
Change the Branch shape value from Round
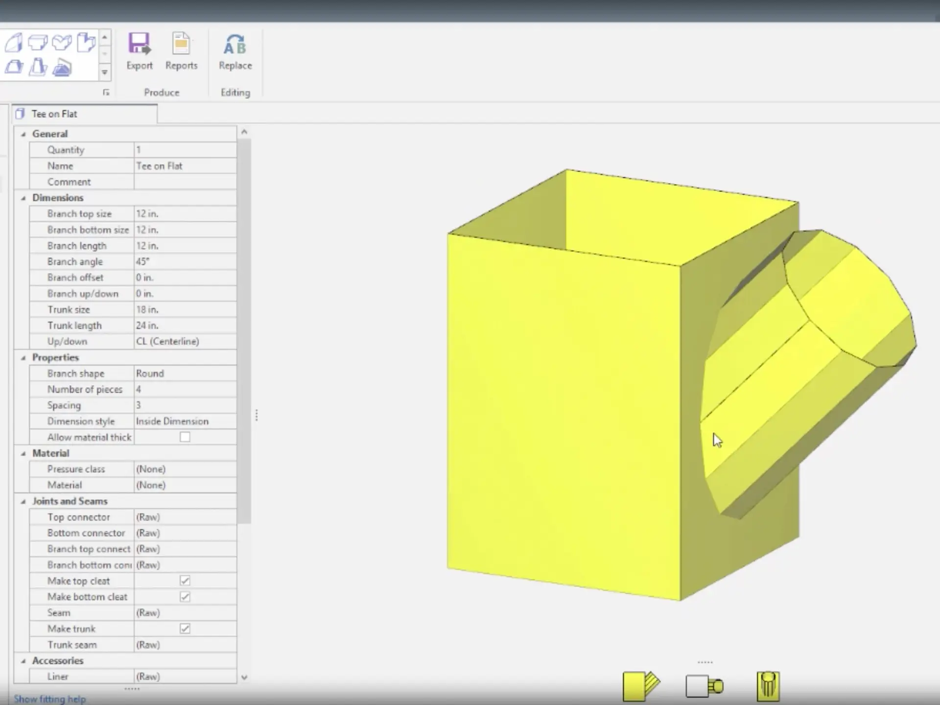click(x=185, y=373)
